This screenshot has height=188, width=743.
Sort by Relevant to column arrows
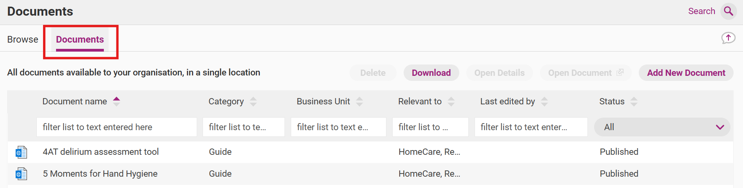451,102
